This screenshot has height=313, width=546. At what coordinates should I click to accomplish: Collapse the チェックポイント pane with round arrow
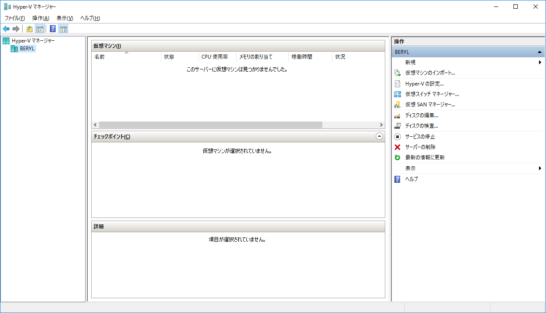[x=379, y=136]
